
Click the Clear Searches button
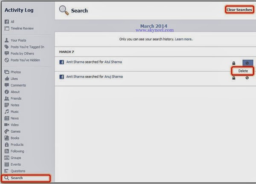[x=239, y=10]
